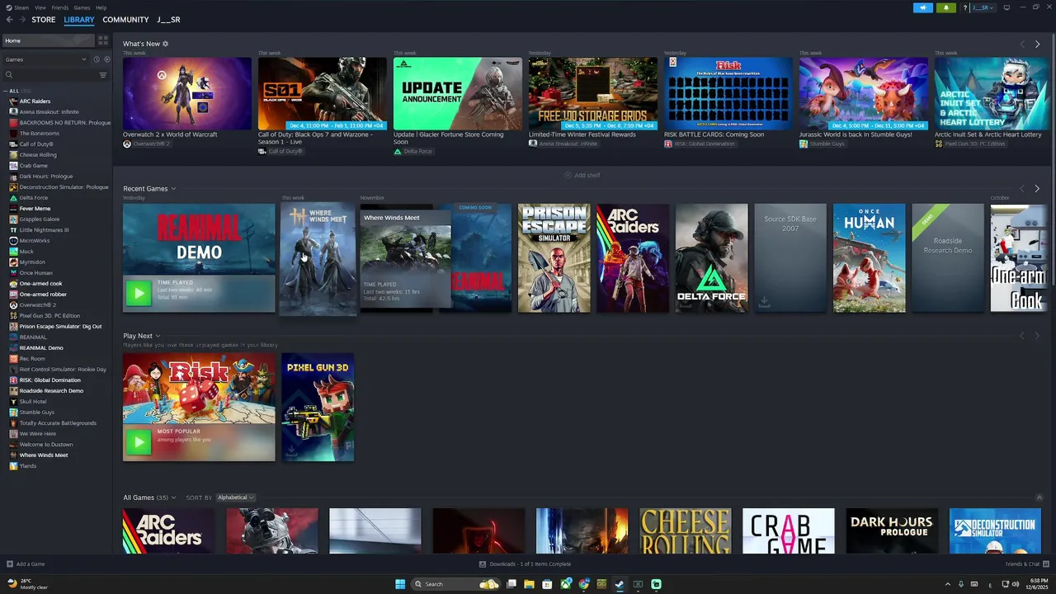Expand the Play Next shelf dropdown
Viewport: 1056px width, 594px height.
tap(158, 336)
